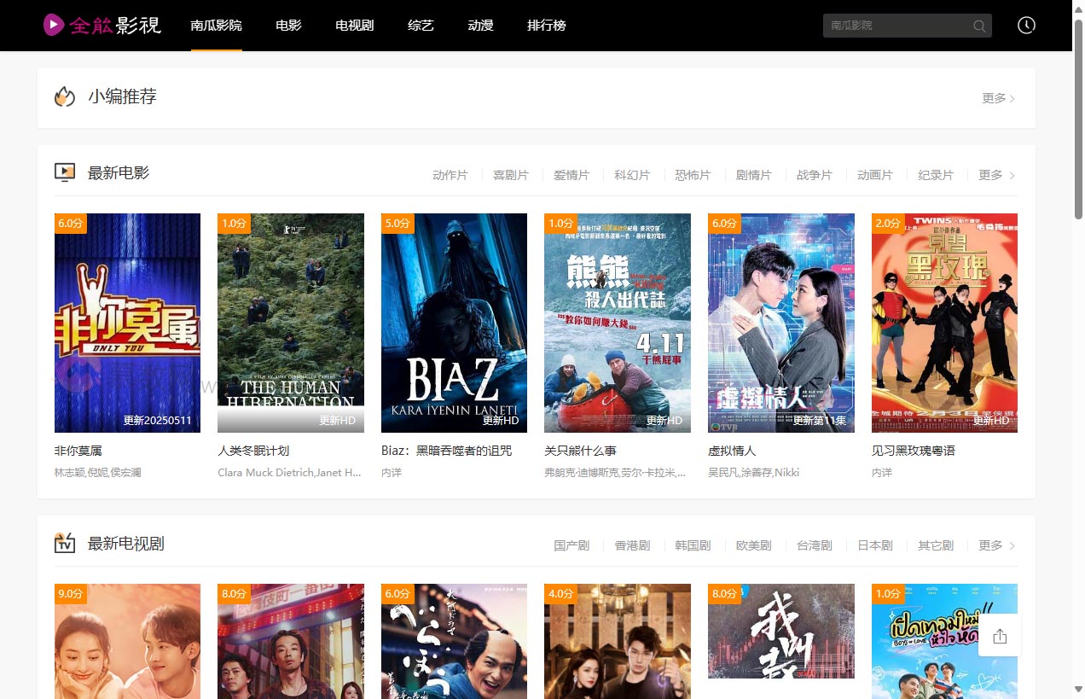This screenshot has width=1085, height=699.
Task: Click the search magnifier icon
Action: point(979,26)
